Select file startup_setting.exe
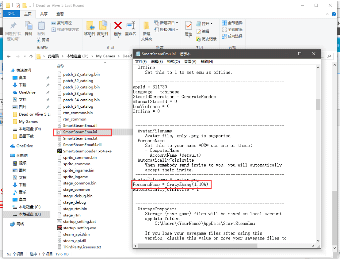Screen dimensions: 340x259 (77, 228)
